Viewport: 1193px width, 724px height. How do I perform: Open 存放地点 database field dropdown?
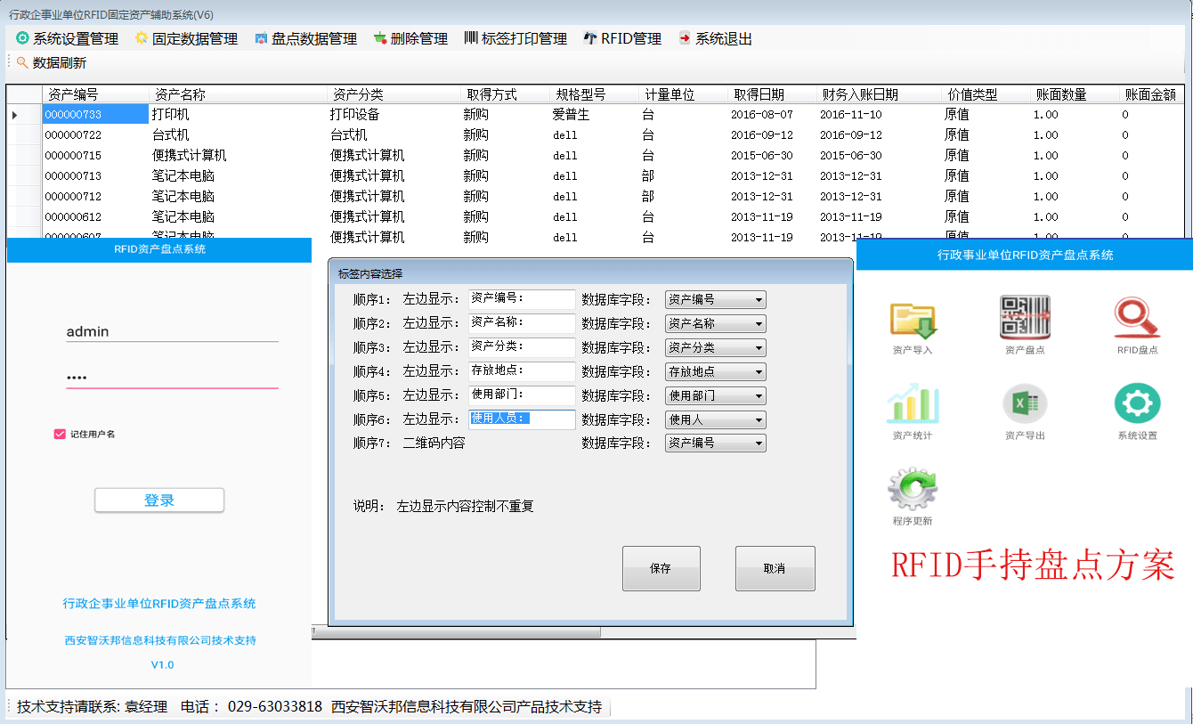click(x=716, y=372)
